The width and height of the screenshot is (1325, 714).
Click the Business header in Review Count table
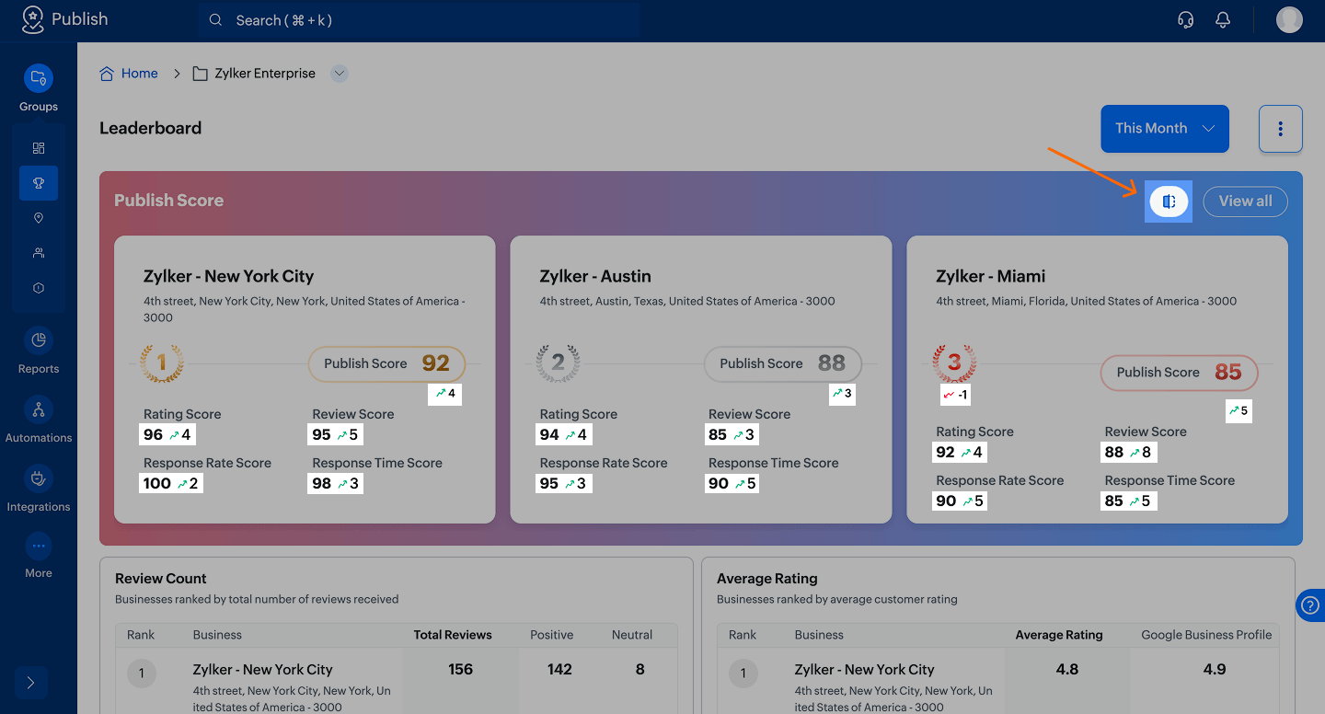point(217,635)
